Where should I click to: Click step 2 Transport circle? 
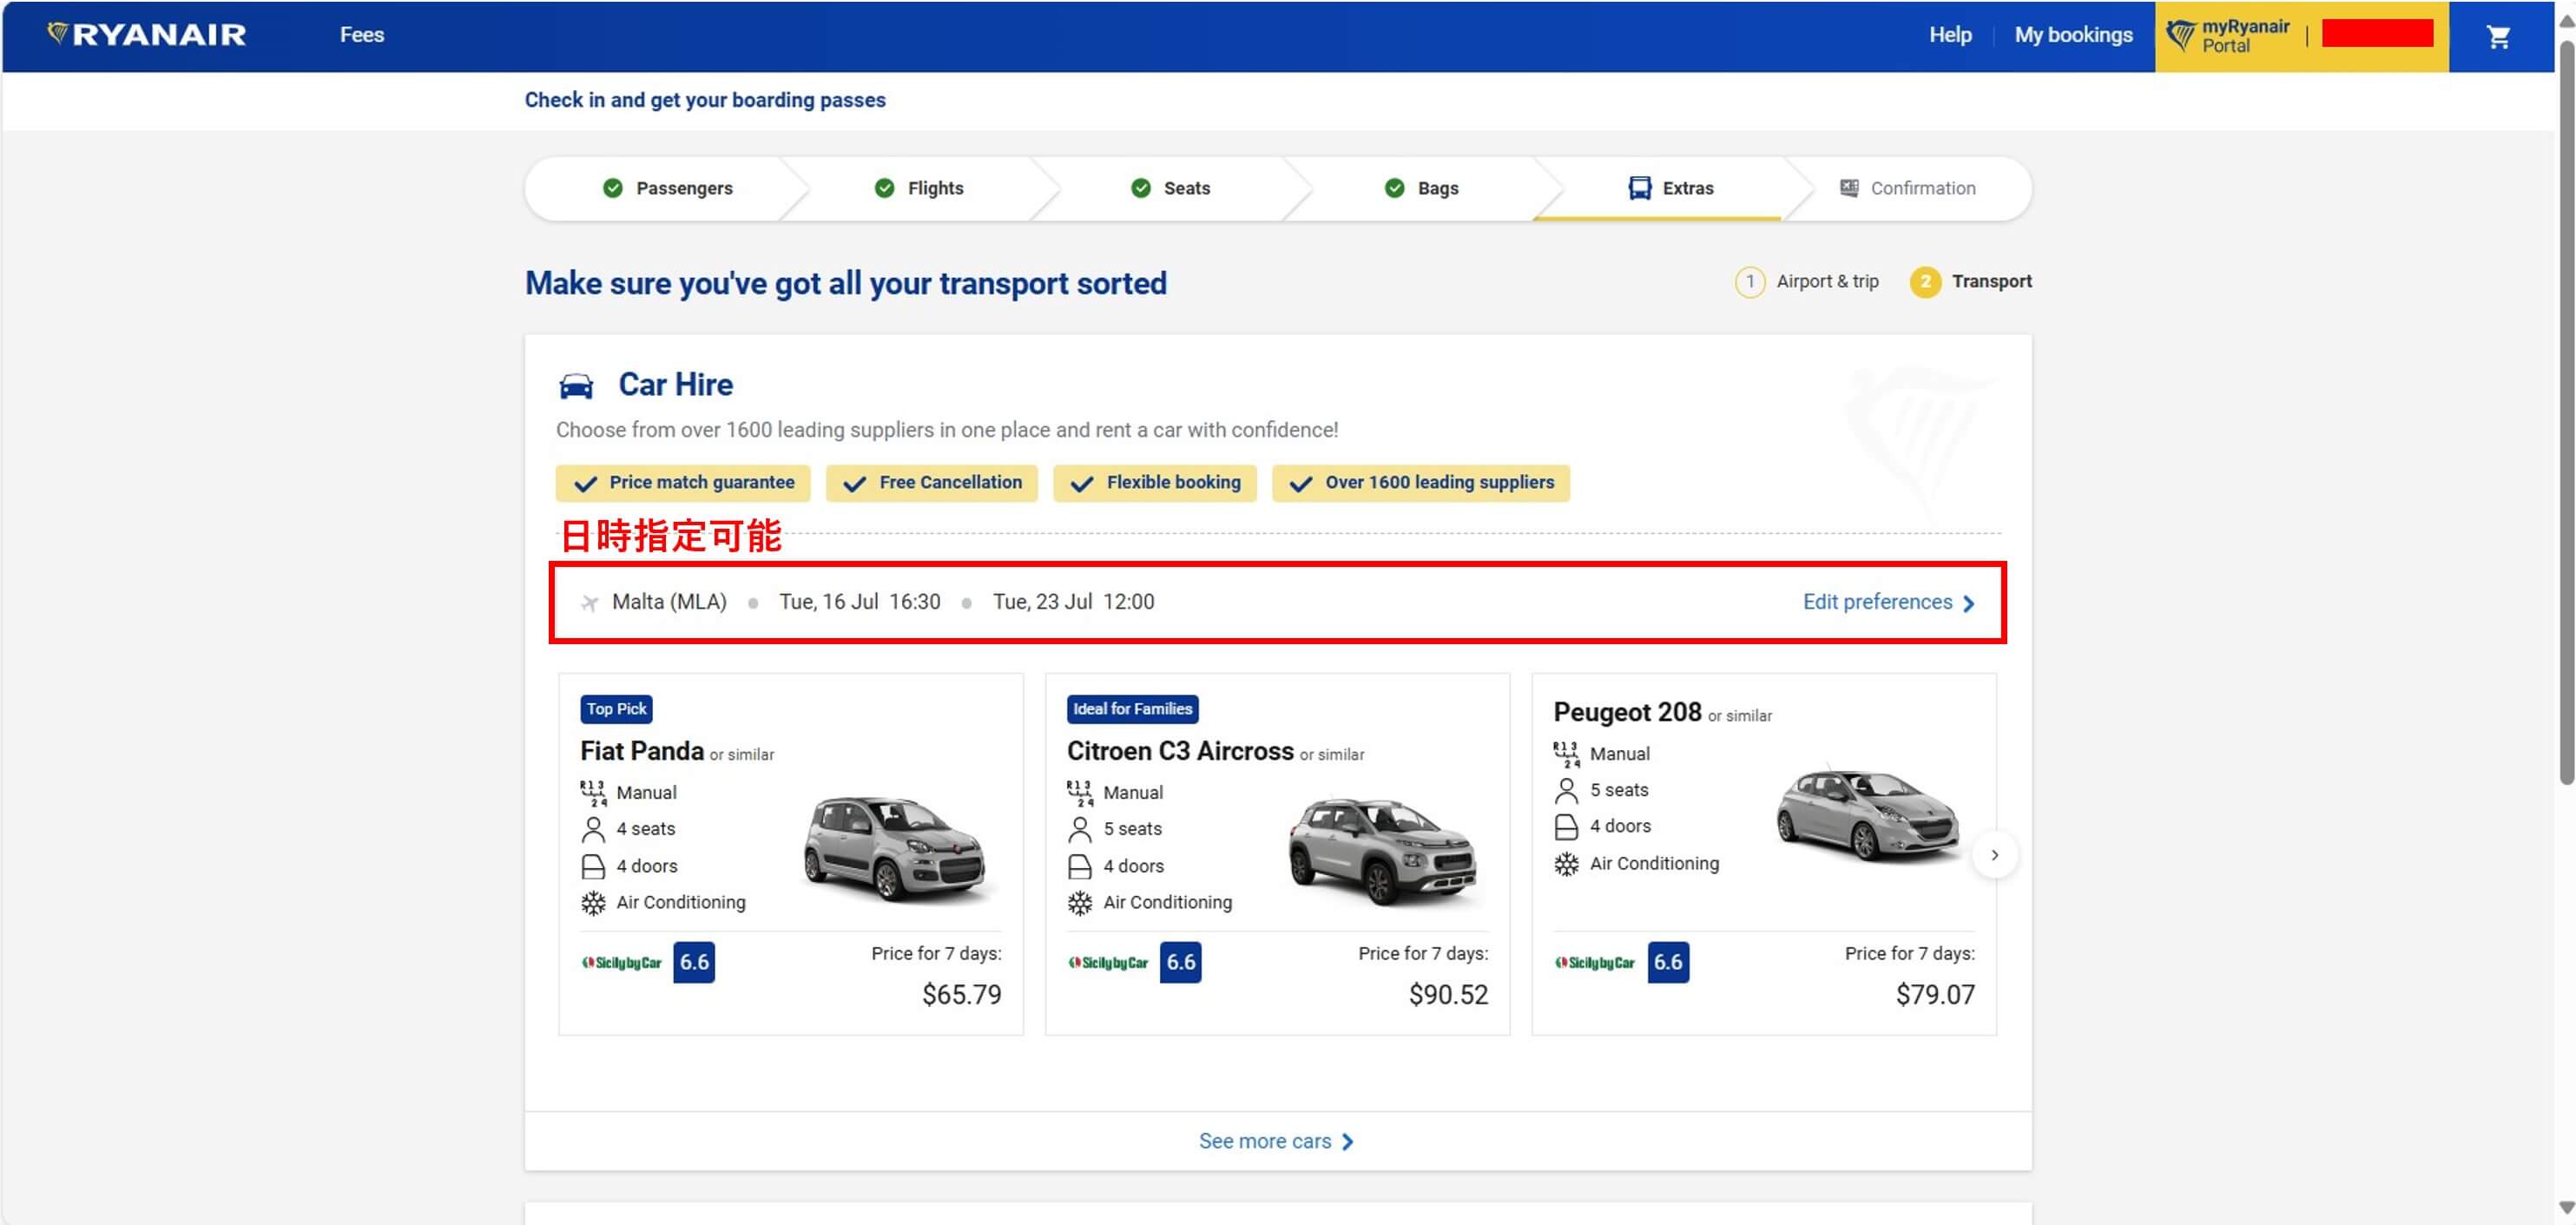[1925, 282]
